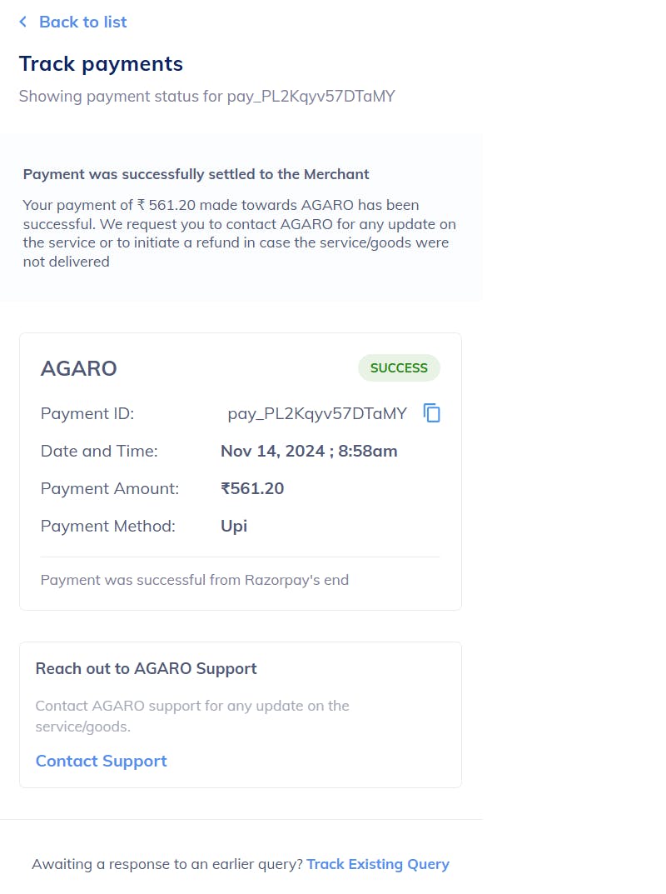This screenshot has height=894, width=666.
Task: Click the Upi payment method value
Action: [234, 526]
